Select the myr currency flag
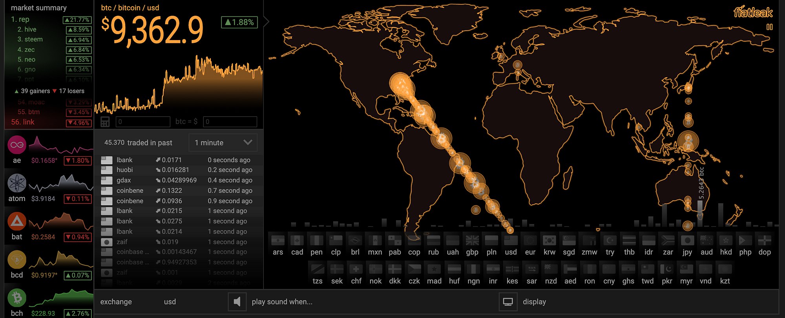 click(x=686, y=269)
